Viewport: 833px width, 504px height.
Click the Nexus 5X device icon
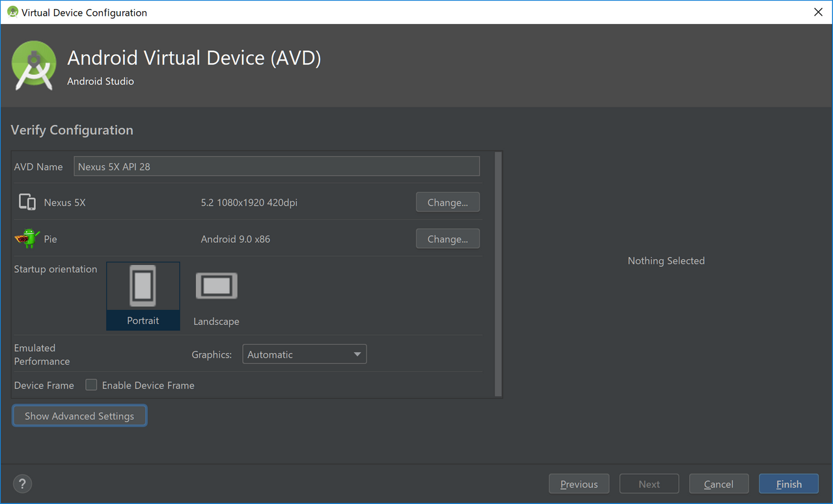[27, 202]
